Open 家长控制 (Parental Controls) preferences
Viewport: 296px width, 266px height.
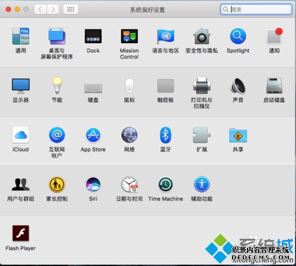point(57,184)
